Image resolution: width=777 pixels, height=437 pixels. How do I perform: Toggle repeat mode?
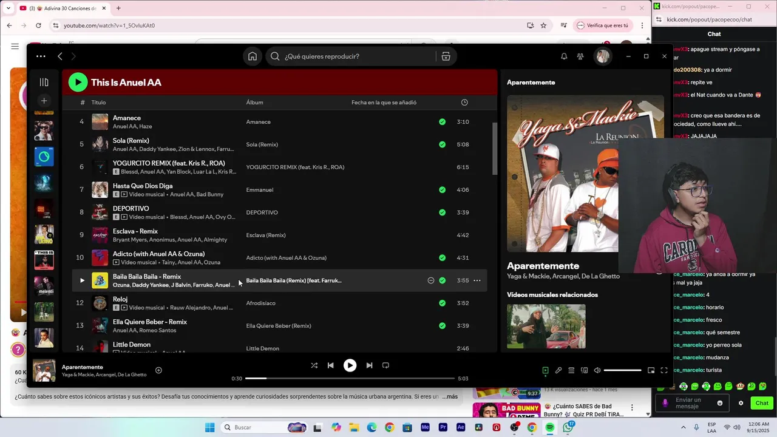(385, 365)
